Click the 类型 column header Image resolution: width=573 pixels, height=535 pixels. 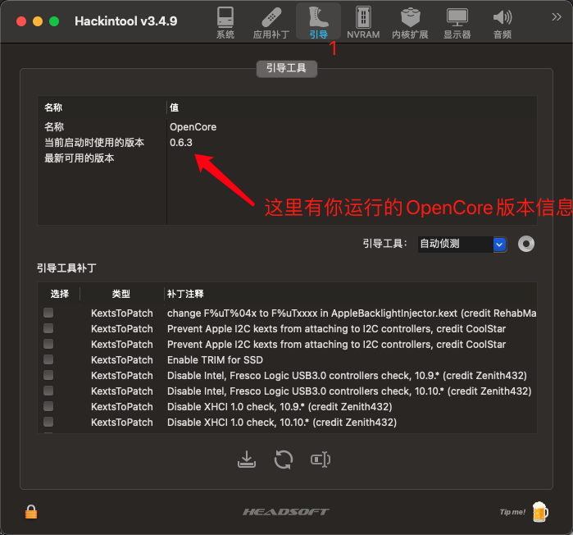tap(121, 294)
